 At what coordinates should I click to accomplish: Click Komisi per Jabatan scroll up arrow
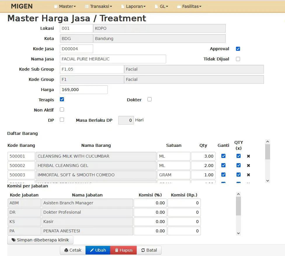coord(239,194)
